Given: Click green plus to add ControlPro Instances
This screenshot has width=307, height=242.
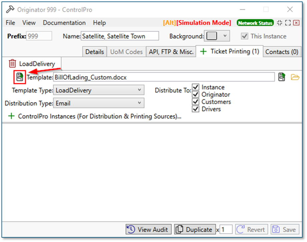Looking at the screenshot, I should point(12,117).
